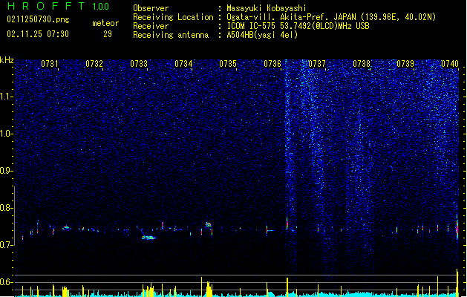The image size is (467, 297).
Task: Click the Receiver label
Action: pos(151,26)
